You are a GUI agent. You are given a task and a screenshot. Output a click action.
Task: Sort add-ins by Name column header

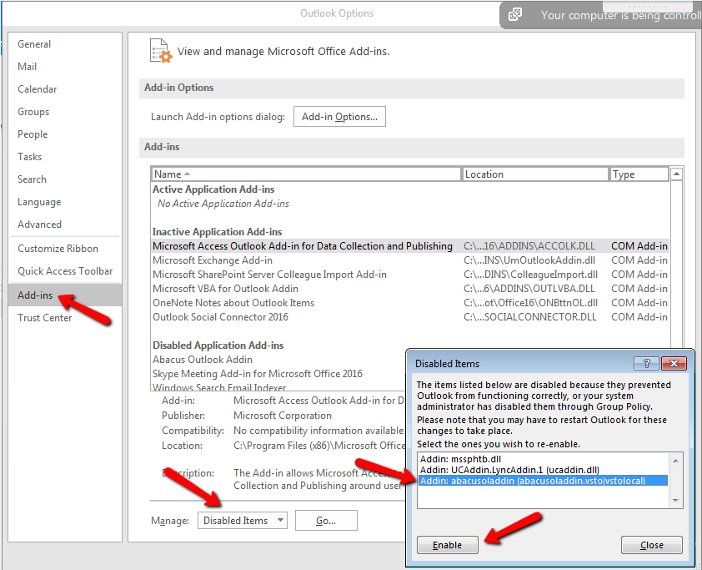point(306,174)
